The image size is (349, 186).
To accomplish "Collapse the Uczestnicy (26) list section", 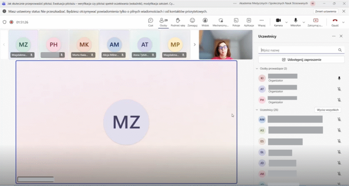I will pos(256,110).
